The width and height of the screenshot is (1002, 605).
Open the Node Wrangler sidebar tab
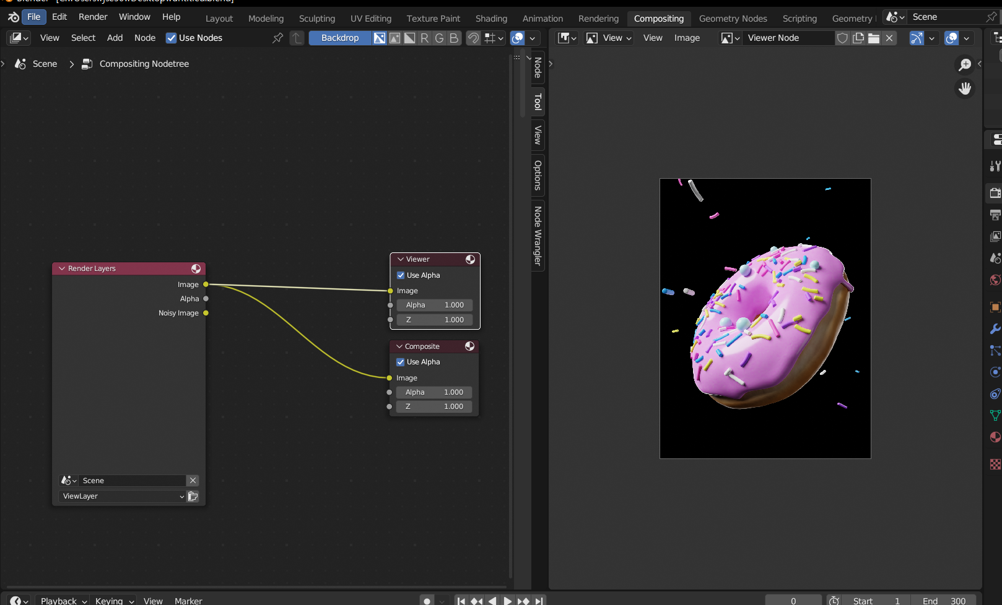click(538, 236)
